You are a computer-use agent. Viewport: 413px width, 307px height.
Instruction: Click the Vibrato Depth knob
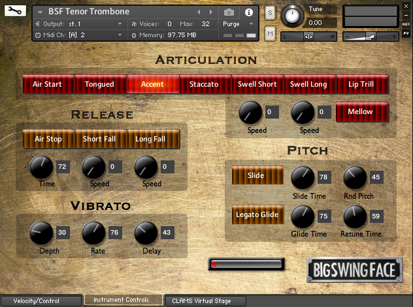pyautogui.click(x=41, y=233)
